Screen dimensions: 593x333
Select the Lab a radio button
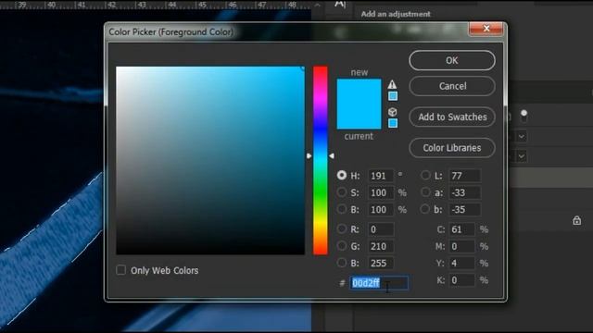click(x=425, y=192)
